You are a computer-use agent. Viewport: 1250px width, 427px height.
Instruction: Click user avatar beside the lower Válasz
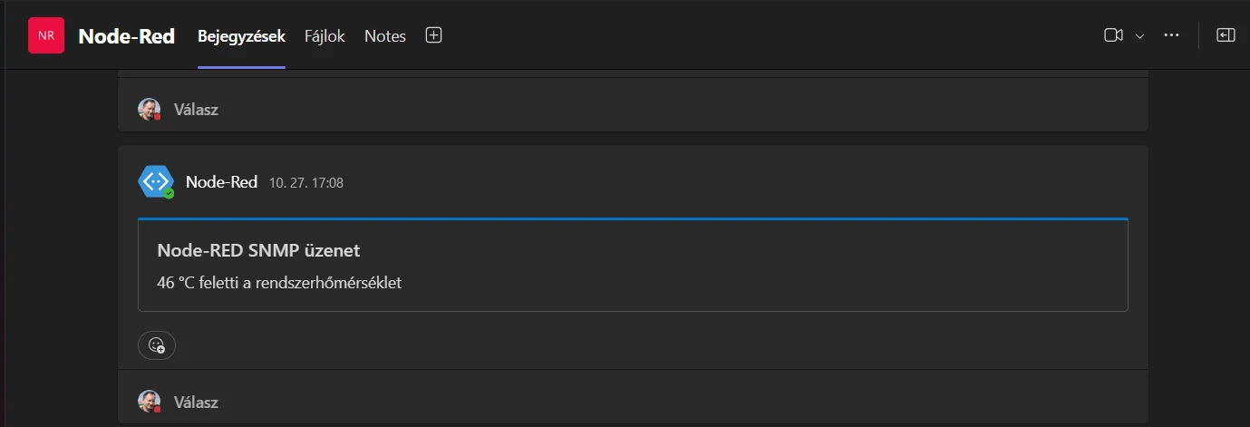tap(149, 402)
